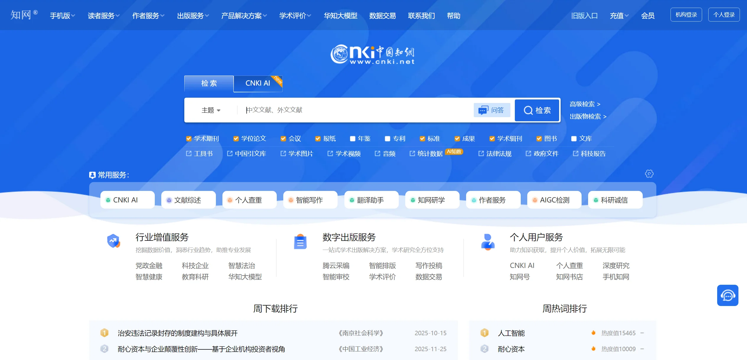Click the customer service headset chat icon

pos(728,295)
